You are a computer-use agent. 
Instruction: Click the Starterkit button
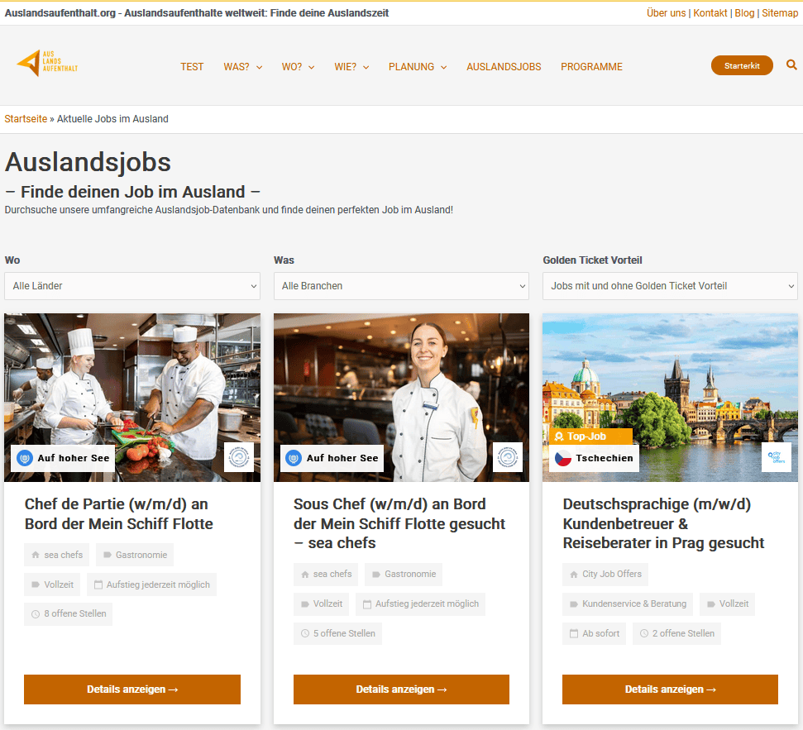[x=742, y=65]
